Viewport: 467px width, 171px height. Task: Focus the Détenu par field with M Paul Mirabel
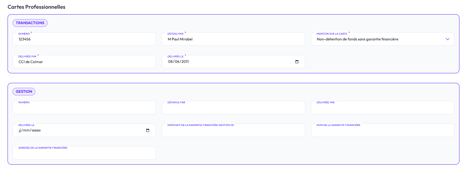pos(233,39)
